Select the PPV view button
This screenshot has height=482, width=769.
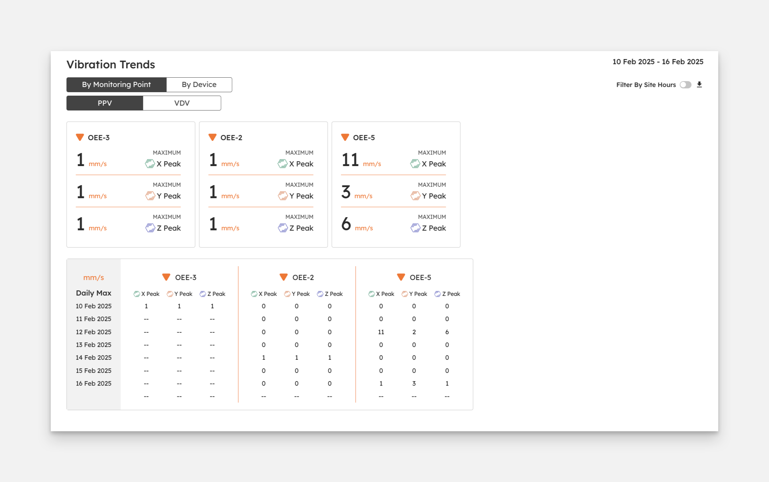click(105, 103)
